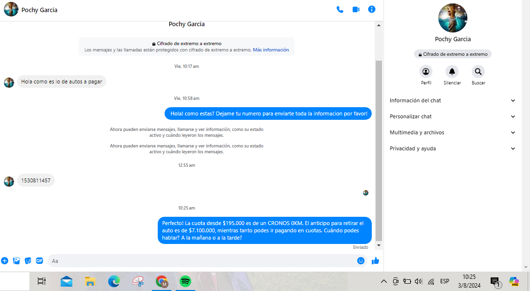The width and height of the screenshot is (530, 291).
Task: Open the plus menu for more actions
Action: coord(5,260)
